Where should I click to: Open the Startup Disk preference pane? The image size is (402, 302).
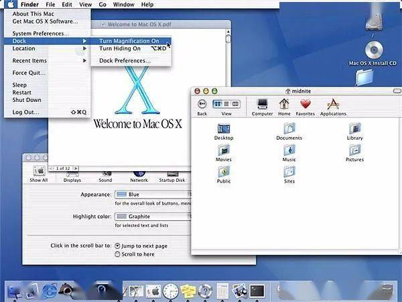tap(172, 177)
